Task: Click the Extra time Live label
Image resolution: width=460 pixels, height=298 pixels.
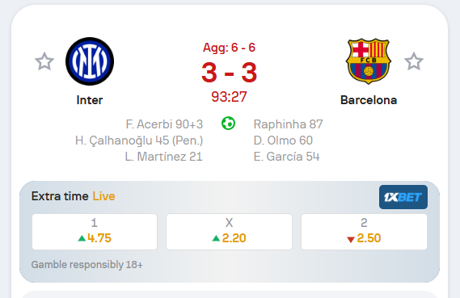Action: [x=73, y=196]
